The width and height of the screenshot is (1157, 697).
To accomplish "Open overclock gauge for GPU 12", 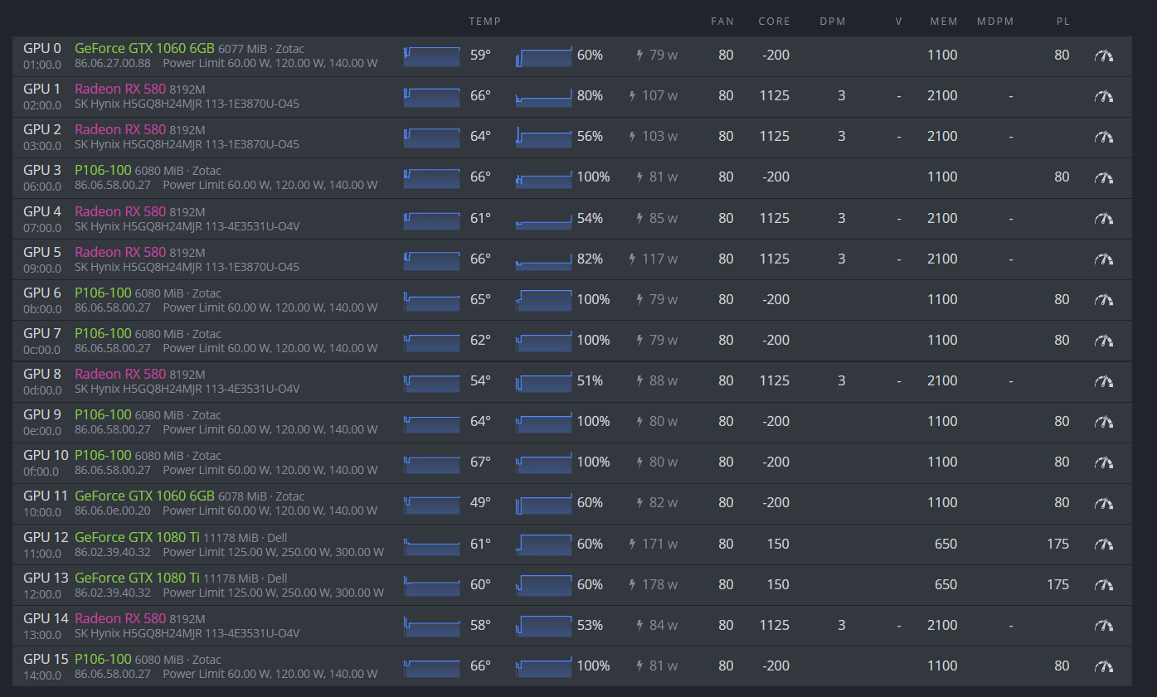I will pyautogui.click(x=1103, y=545).
